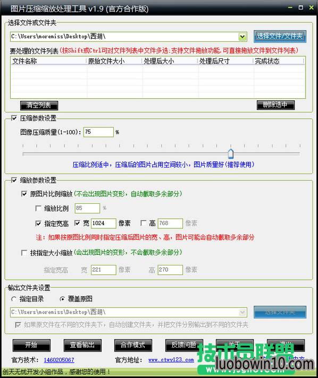Toggle the 原图片比例缩放 checkbox
This screenshot has width=318, height=378.
click(24, 194)
